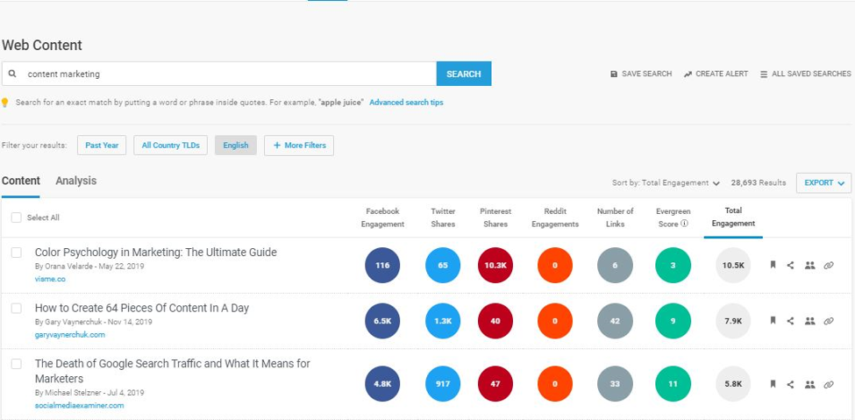This screenshot has width=855, height=420.
Task: Open Create Alert
Action: (x=716, y=75)
